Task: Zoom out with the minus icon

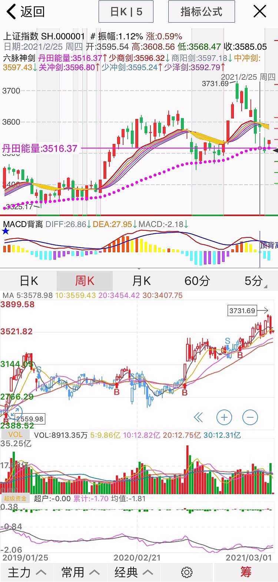Action: tap(250, 417)
